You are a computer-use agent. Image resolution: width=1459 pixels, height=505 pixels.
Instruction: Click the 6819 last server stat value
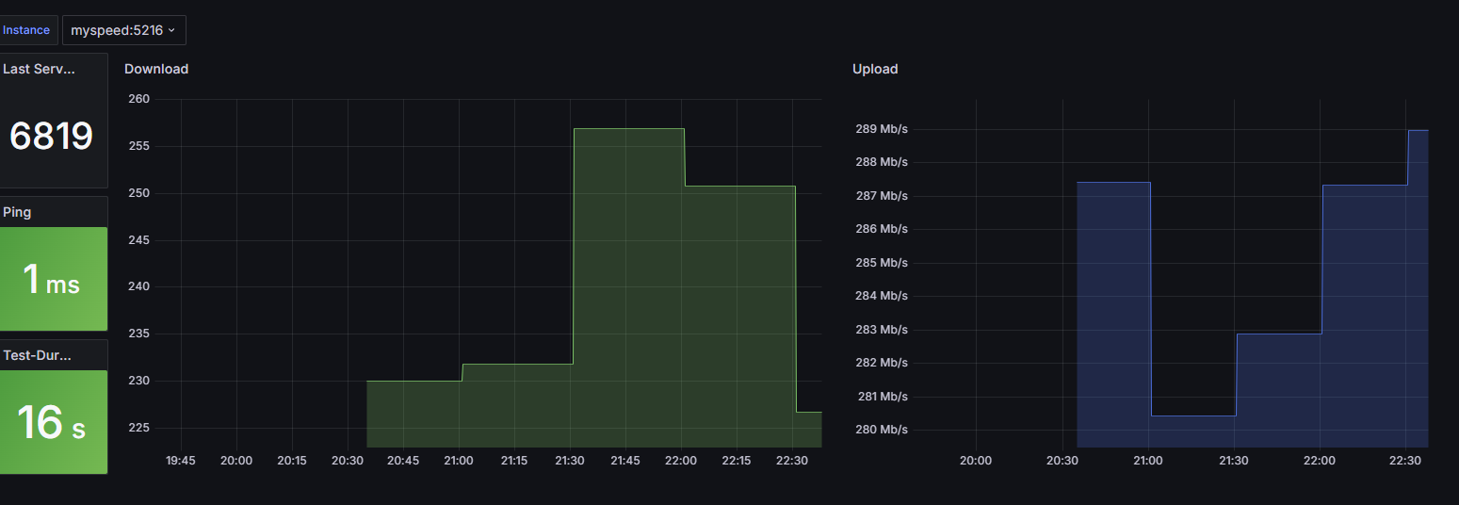52,137
